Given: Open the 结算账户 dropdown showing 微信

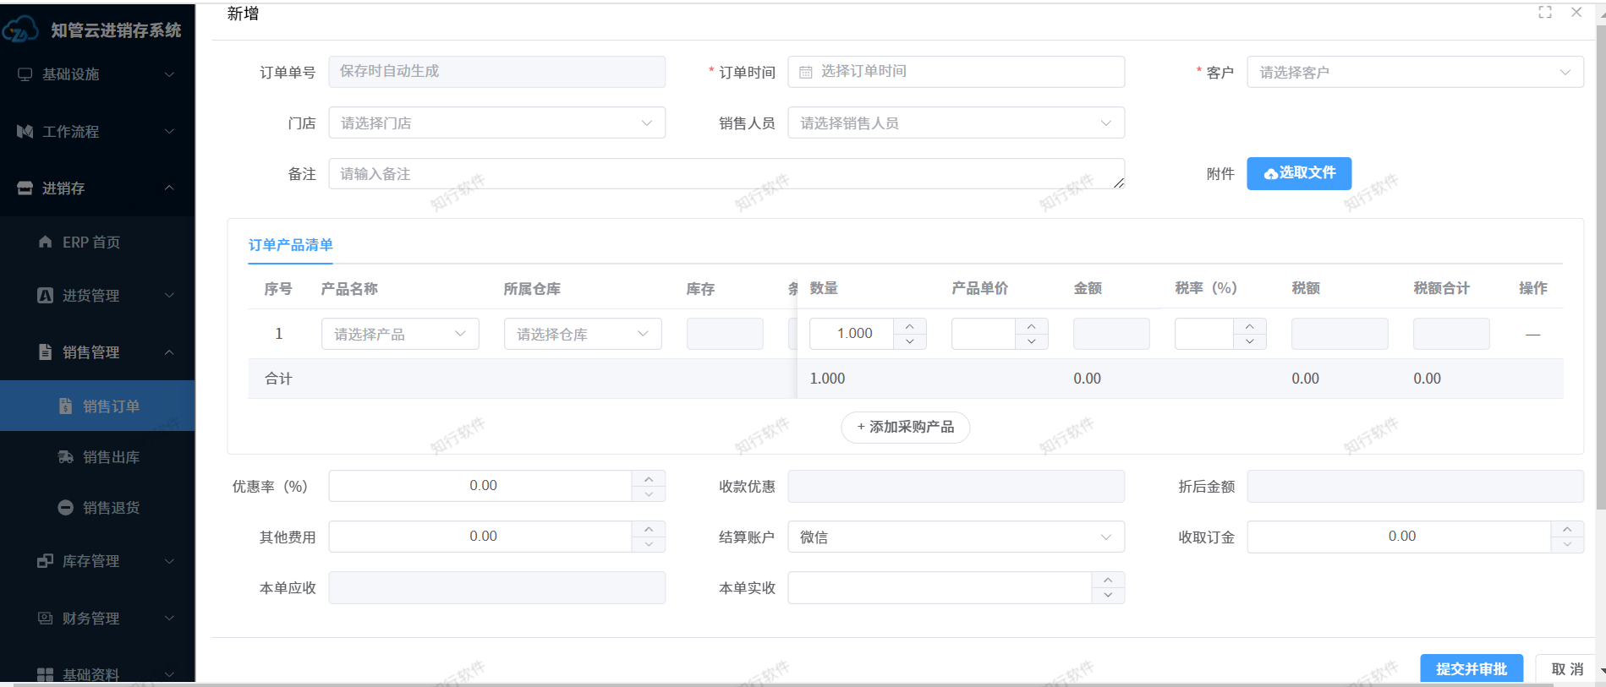Looking at the screenshot, I should tap(955, 537).
